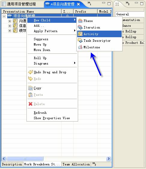
Task: Select the Task Descriptor icon
Action: tap(80, 41)
